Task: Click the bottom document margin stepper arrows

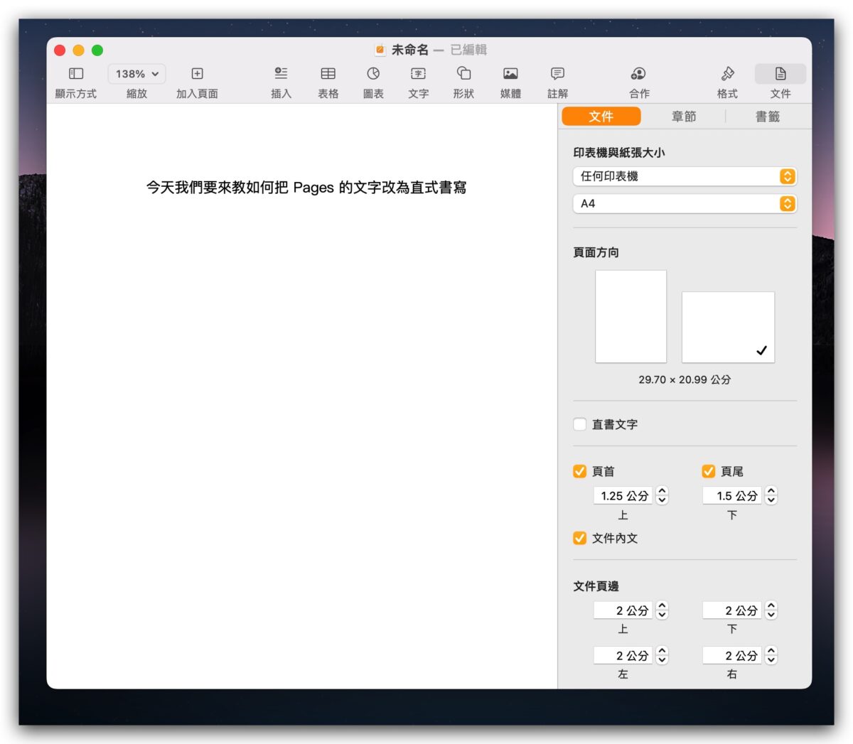Action: [x=771, y=610]
